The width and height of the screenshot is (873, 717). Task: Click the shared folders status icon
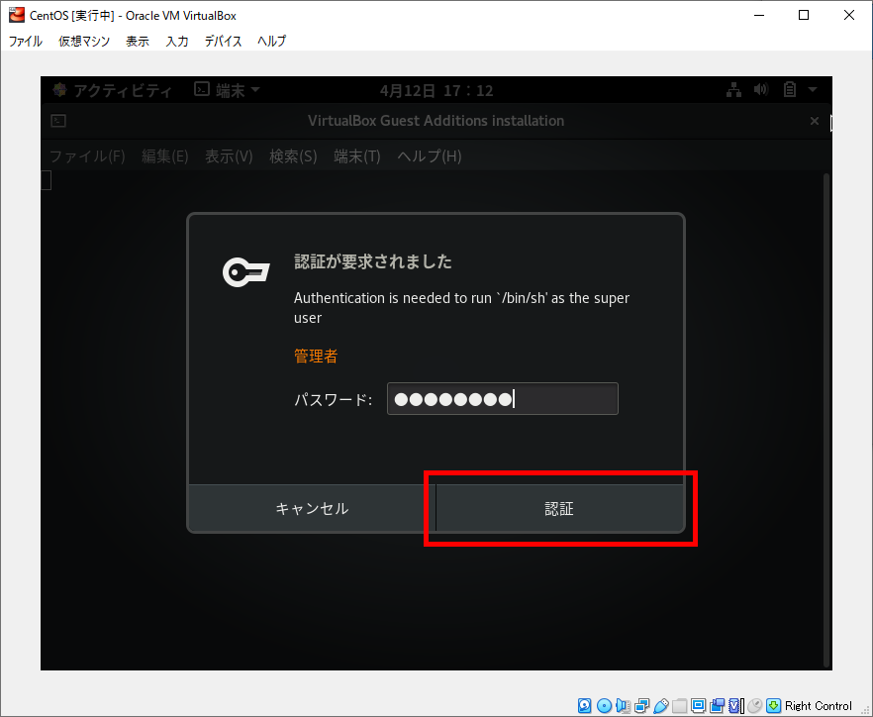tap(679, 706)
